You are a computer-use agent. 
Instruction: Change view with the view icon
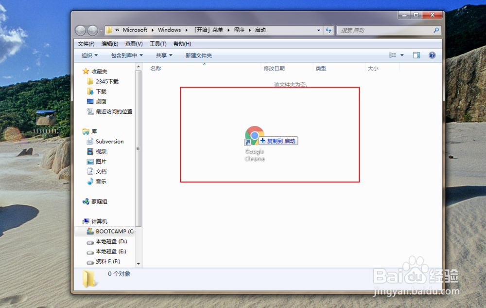(392, 55)
